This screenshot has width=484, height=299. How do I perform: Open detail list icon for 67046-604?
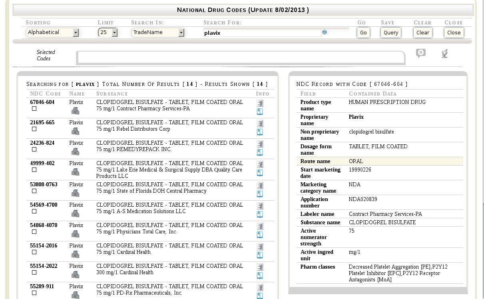pyautogui.click(x=260, y=103)
